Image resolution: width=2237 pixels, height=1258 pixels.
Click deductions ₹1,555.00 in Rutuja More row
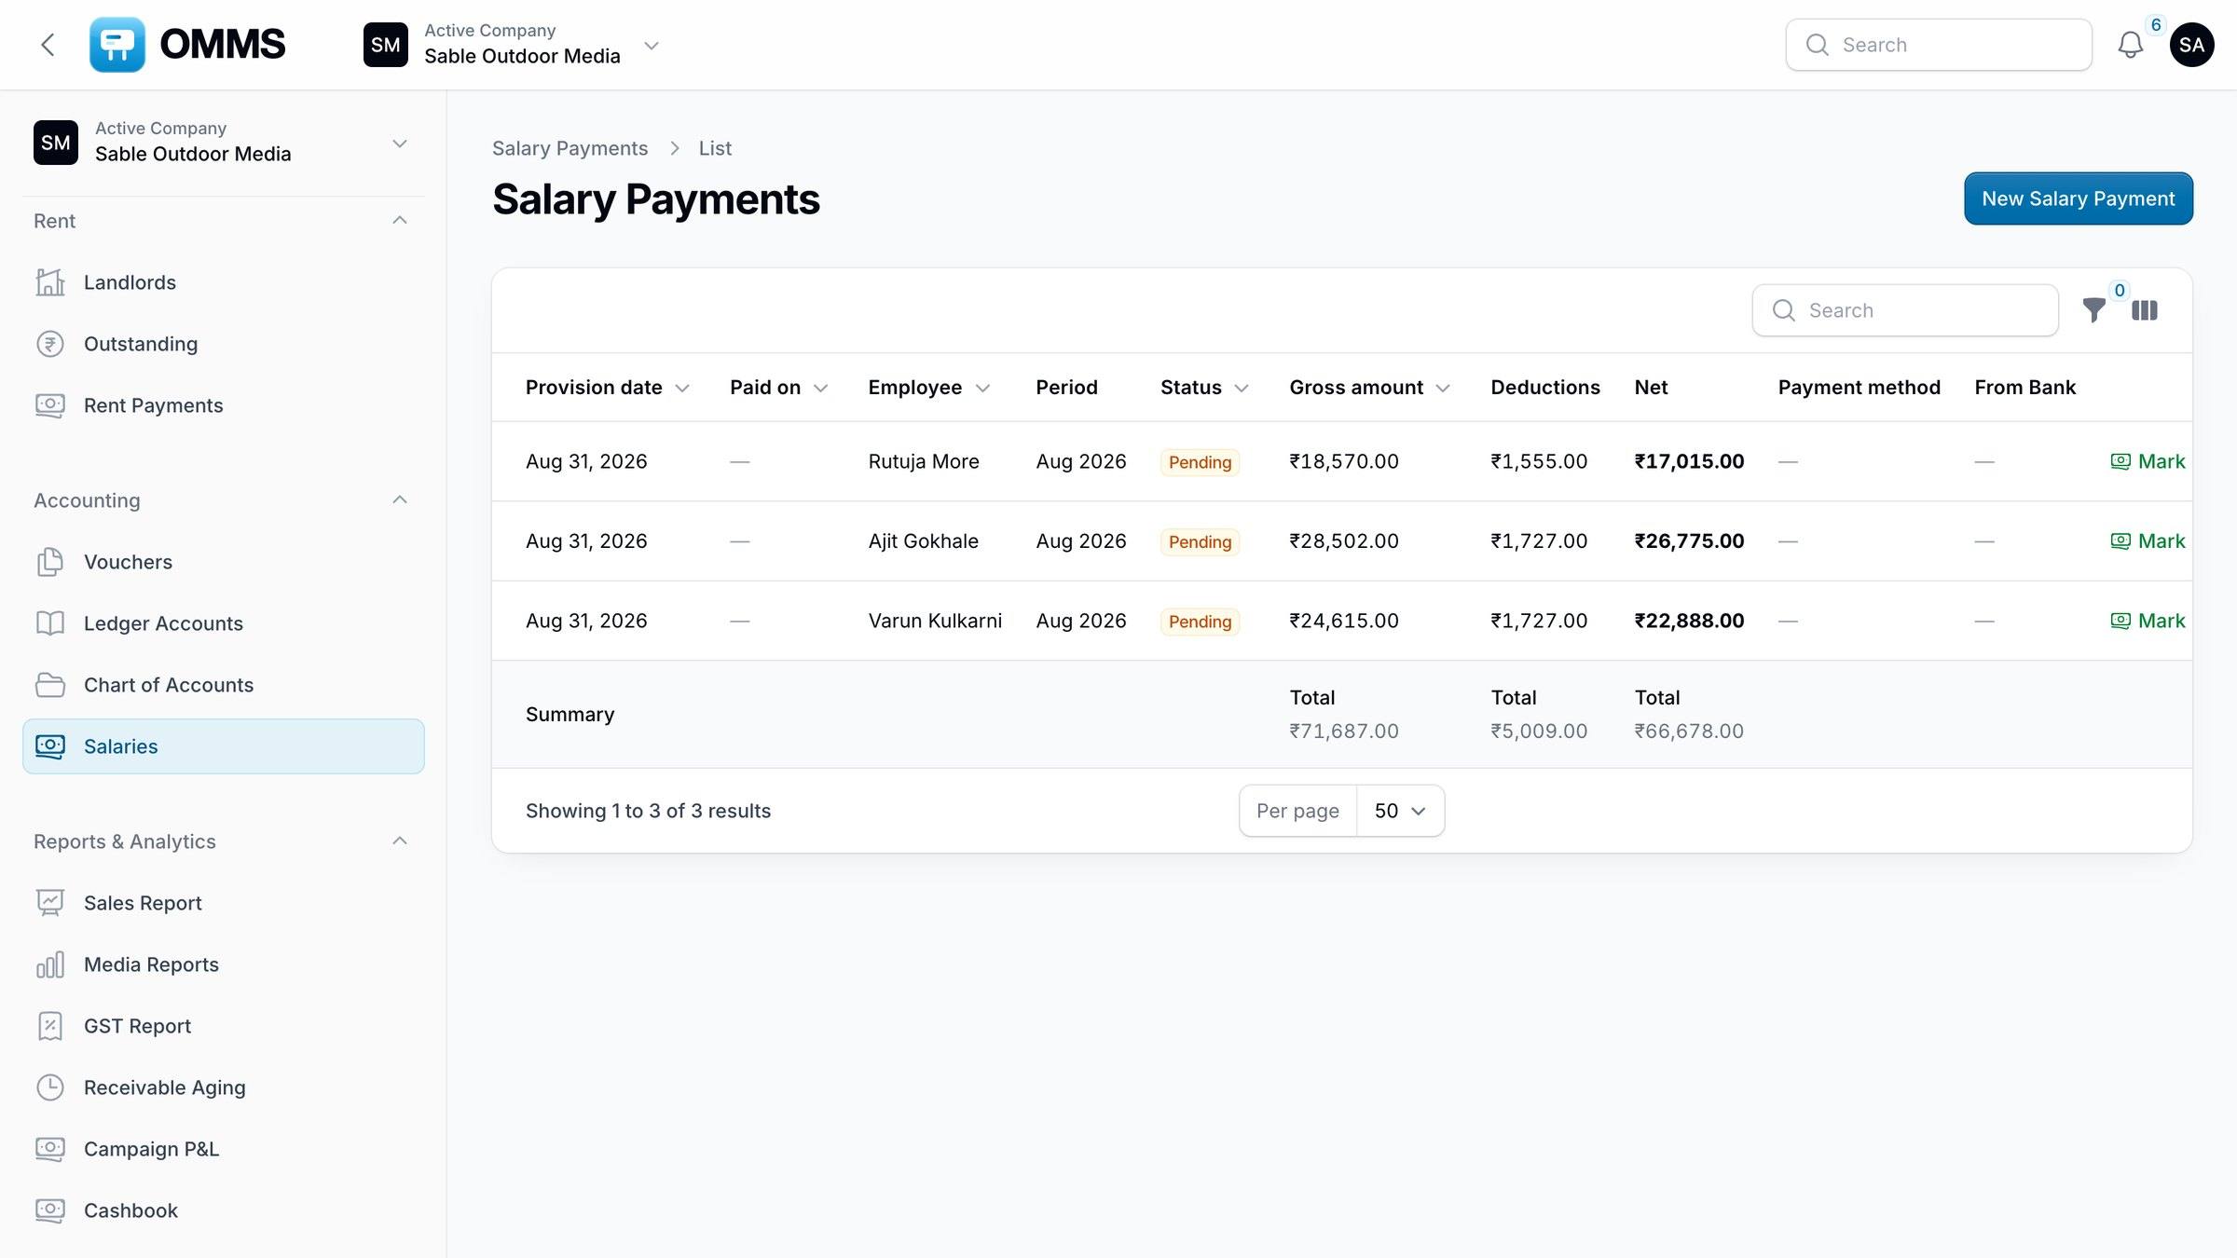point(1539,461)
